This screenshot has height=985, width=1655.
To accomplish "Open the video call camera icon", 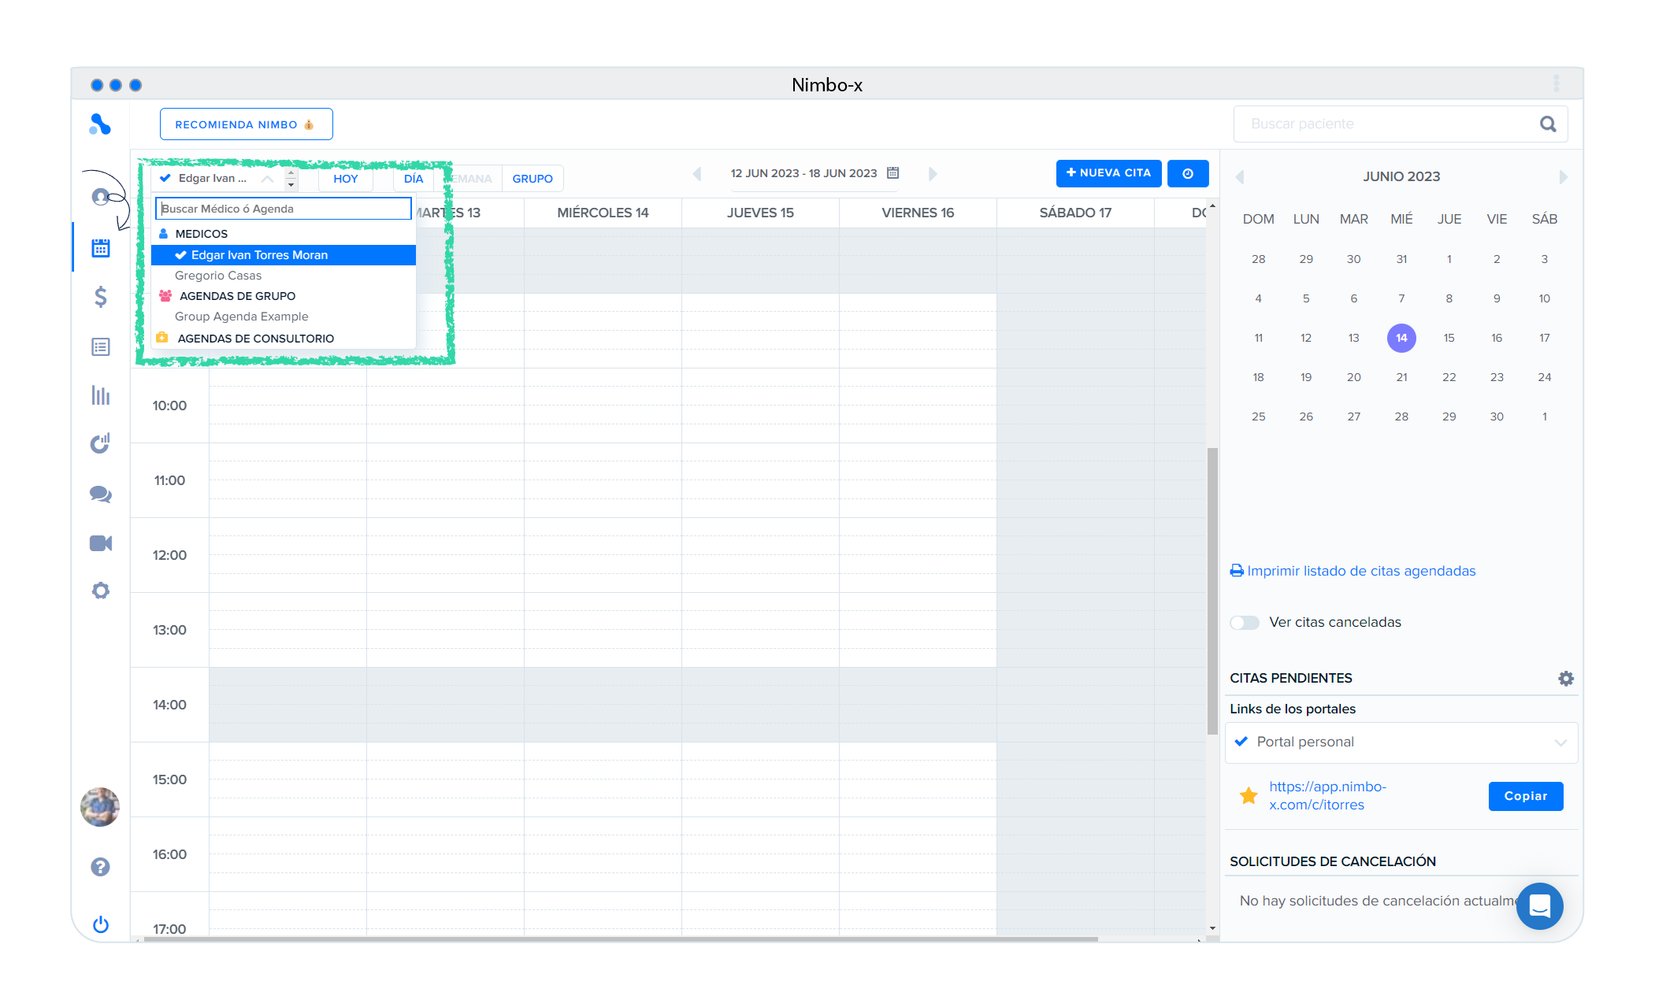I will tap(101, 543).
